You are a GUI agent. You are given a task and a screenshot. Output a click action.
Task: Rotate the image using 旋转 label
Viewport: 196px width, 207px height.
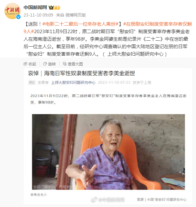[52, 64]
